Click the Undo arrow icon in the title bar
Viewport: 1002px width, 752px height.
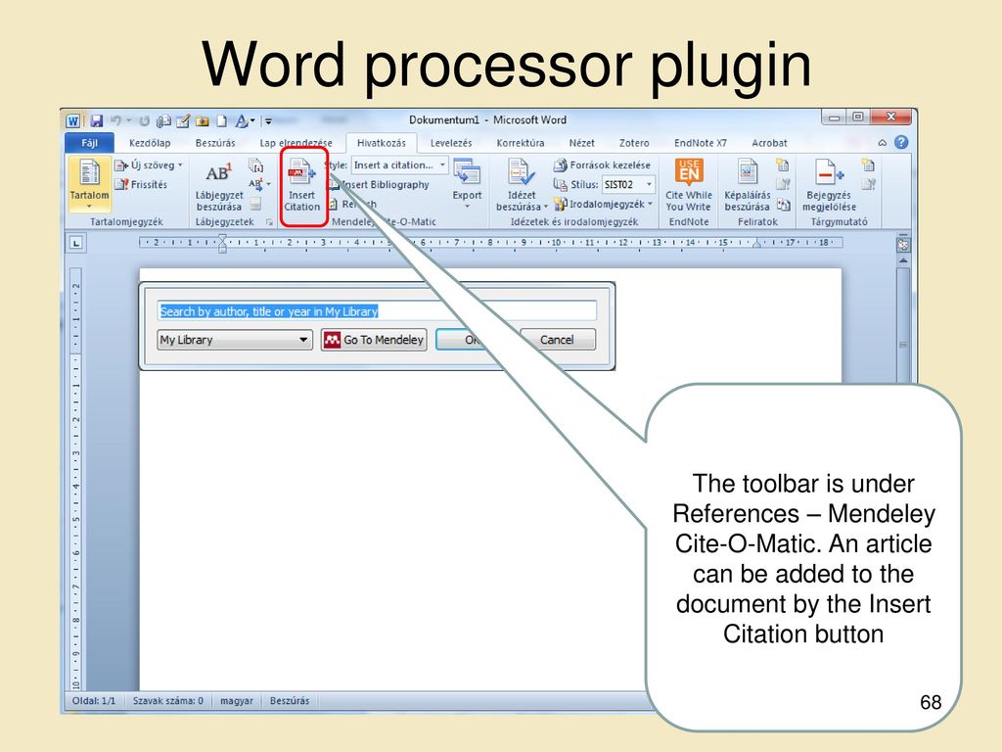coord(116,120)
